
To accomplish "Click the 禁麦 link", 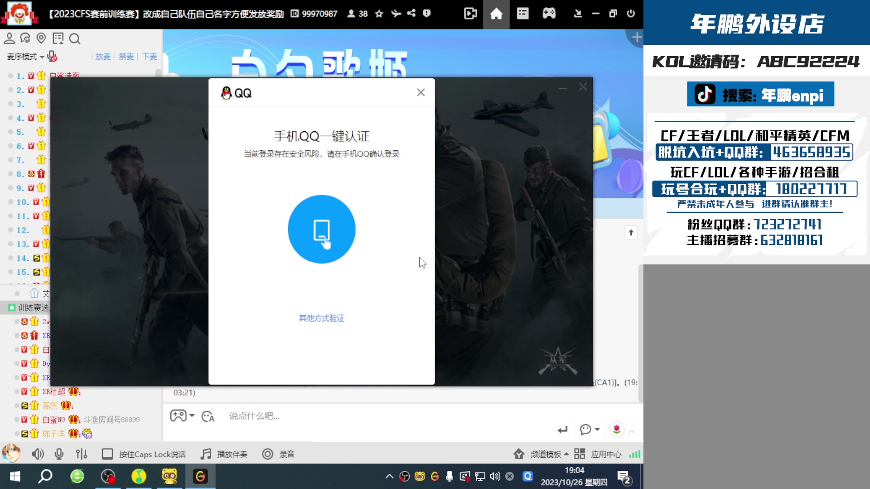I will [x=126, y=57].
